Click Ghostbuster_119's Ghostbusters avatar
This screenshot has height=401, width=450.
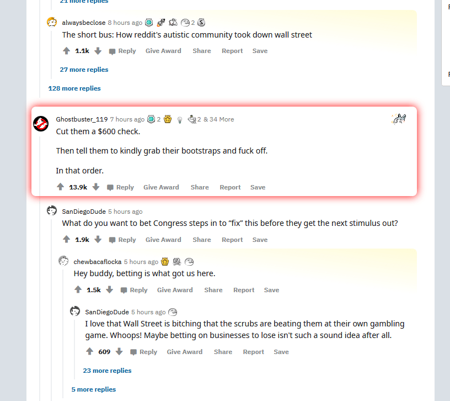click(41, 123)
